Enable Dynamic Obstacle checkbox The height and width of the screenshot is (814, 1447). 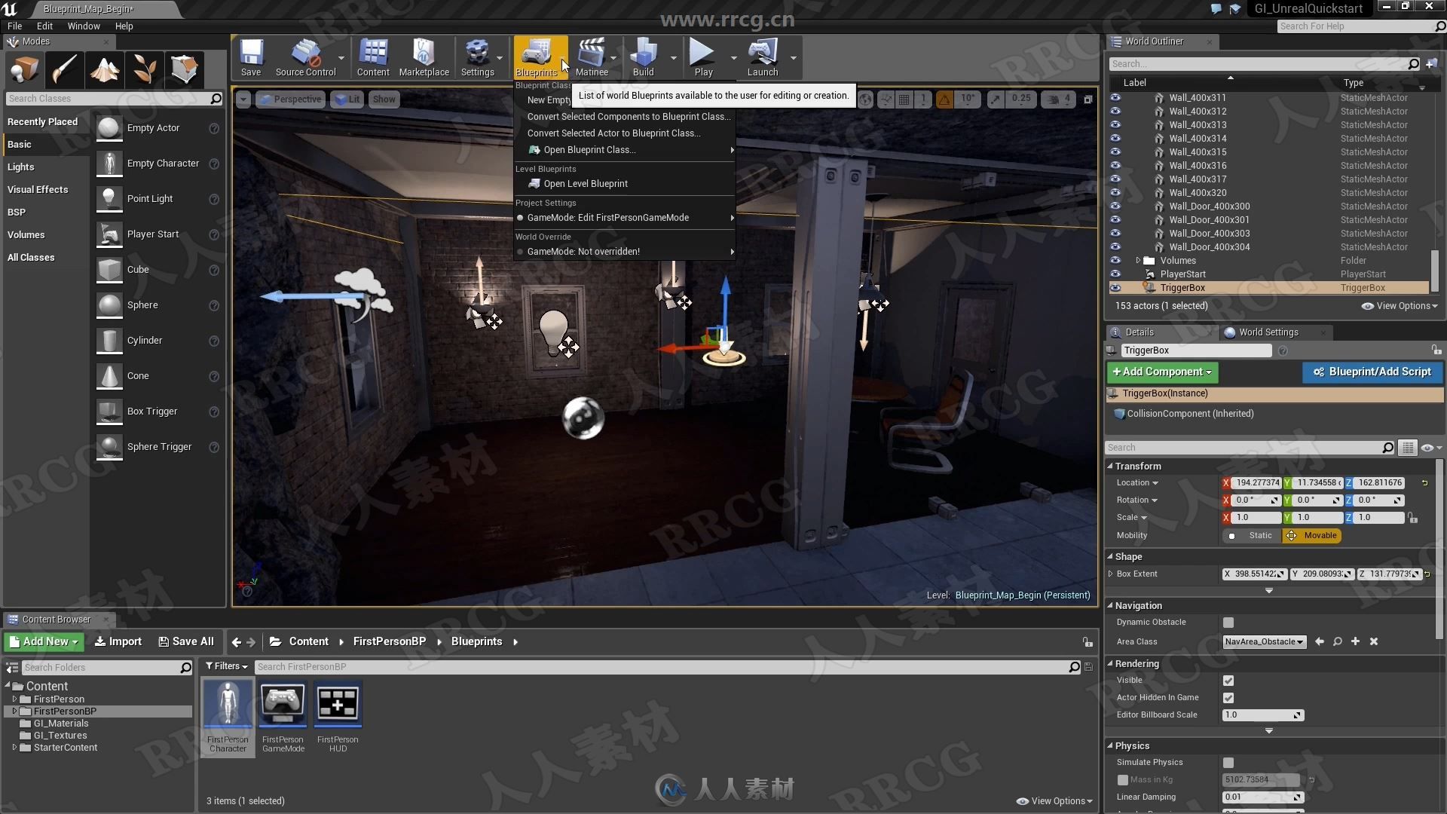pyautogui.click(x=1228, y=623)
